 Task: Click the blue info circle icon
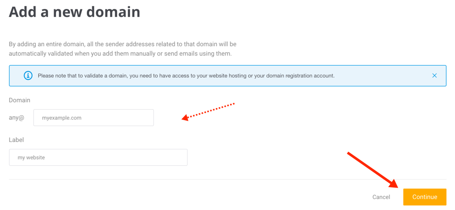28,76
